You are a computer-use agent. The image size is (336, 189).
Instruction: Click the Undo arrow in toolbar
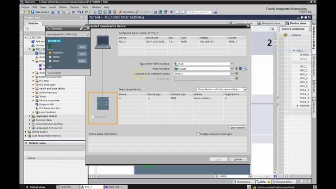click(79, 12)
